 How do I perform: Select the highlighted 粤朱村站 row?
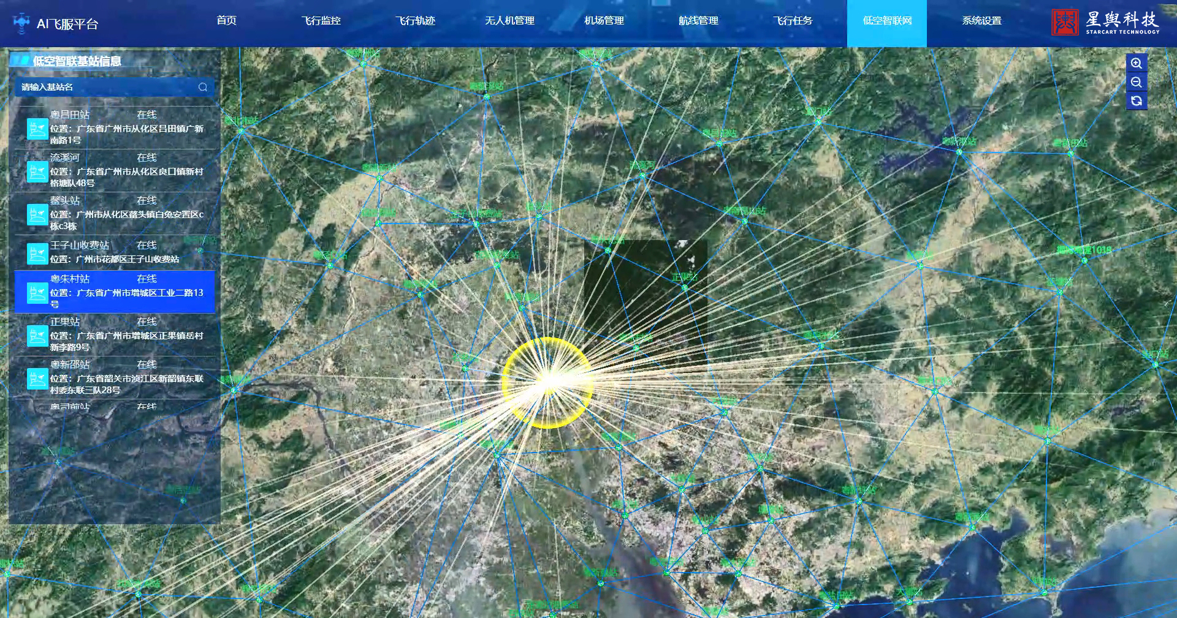coord(115,292)
